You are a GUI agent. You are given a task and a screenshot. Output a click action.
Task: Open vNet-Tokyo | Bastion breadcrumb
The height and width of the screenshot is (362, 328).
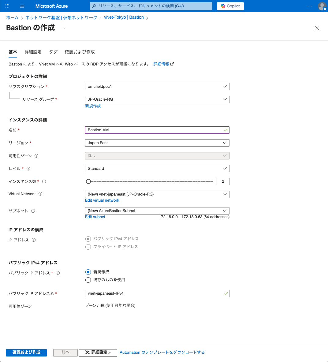click(124, 17)
